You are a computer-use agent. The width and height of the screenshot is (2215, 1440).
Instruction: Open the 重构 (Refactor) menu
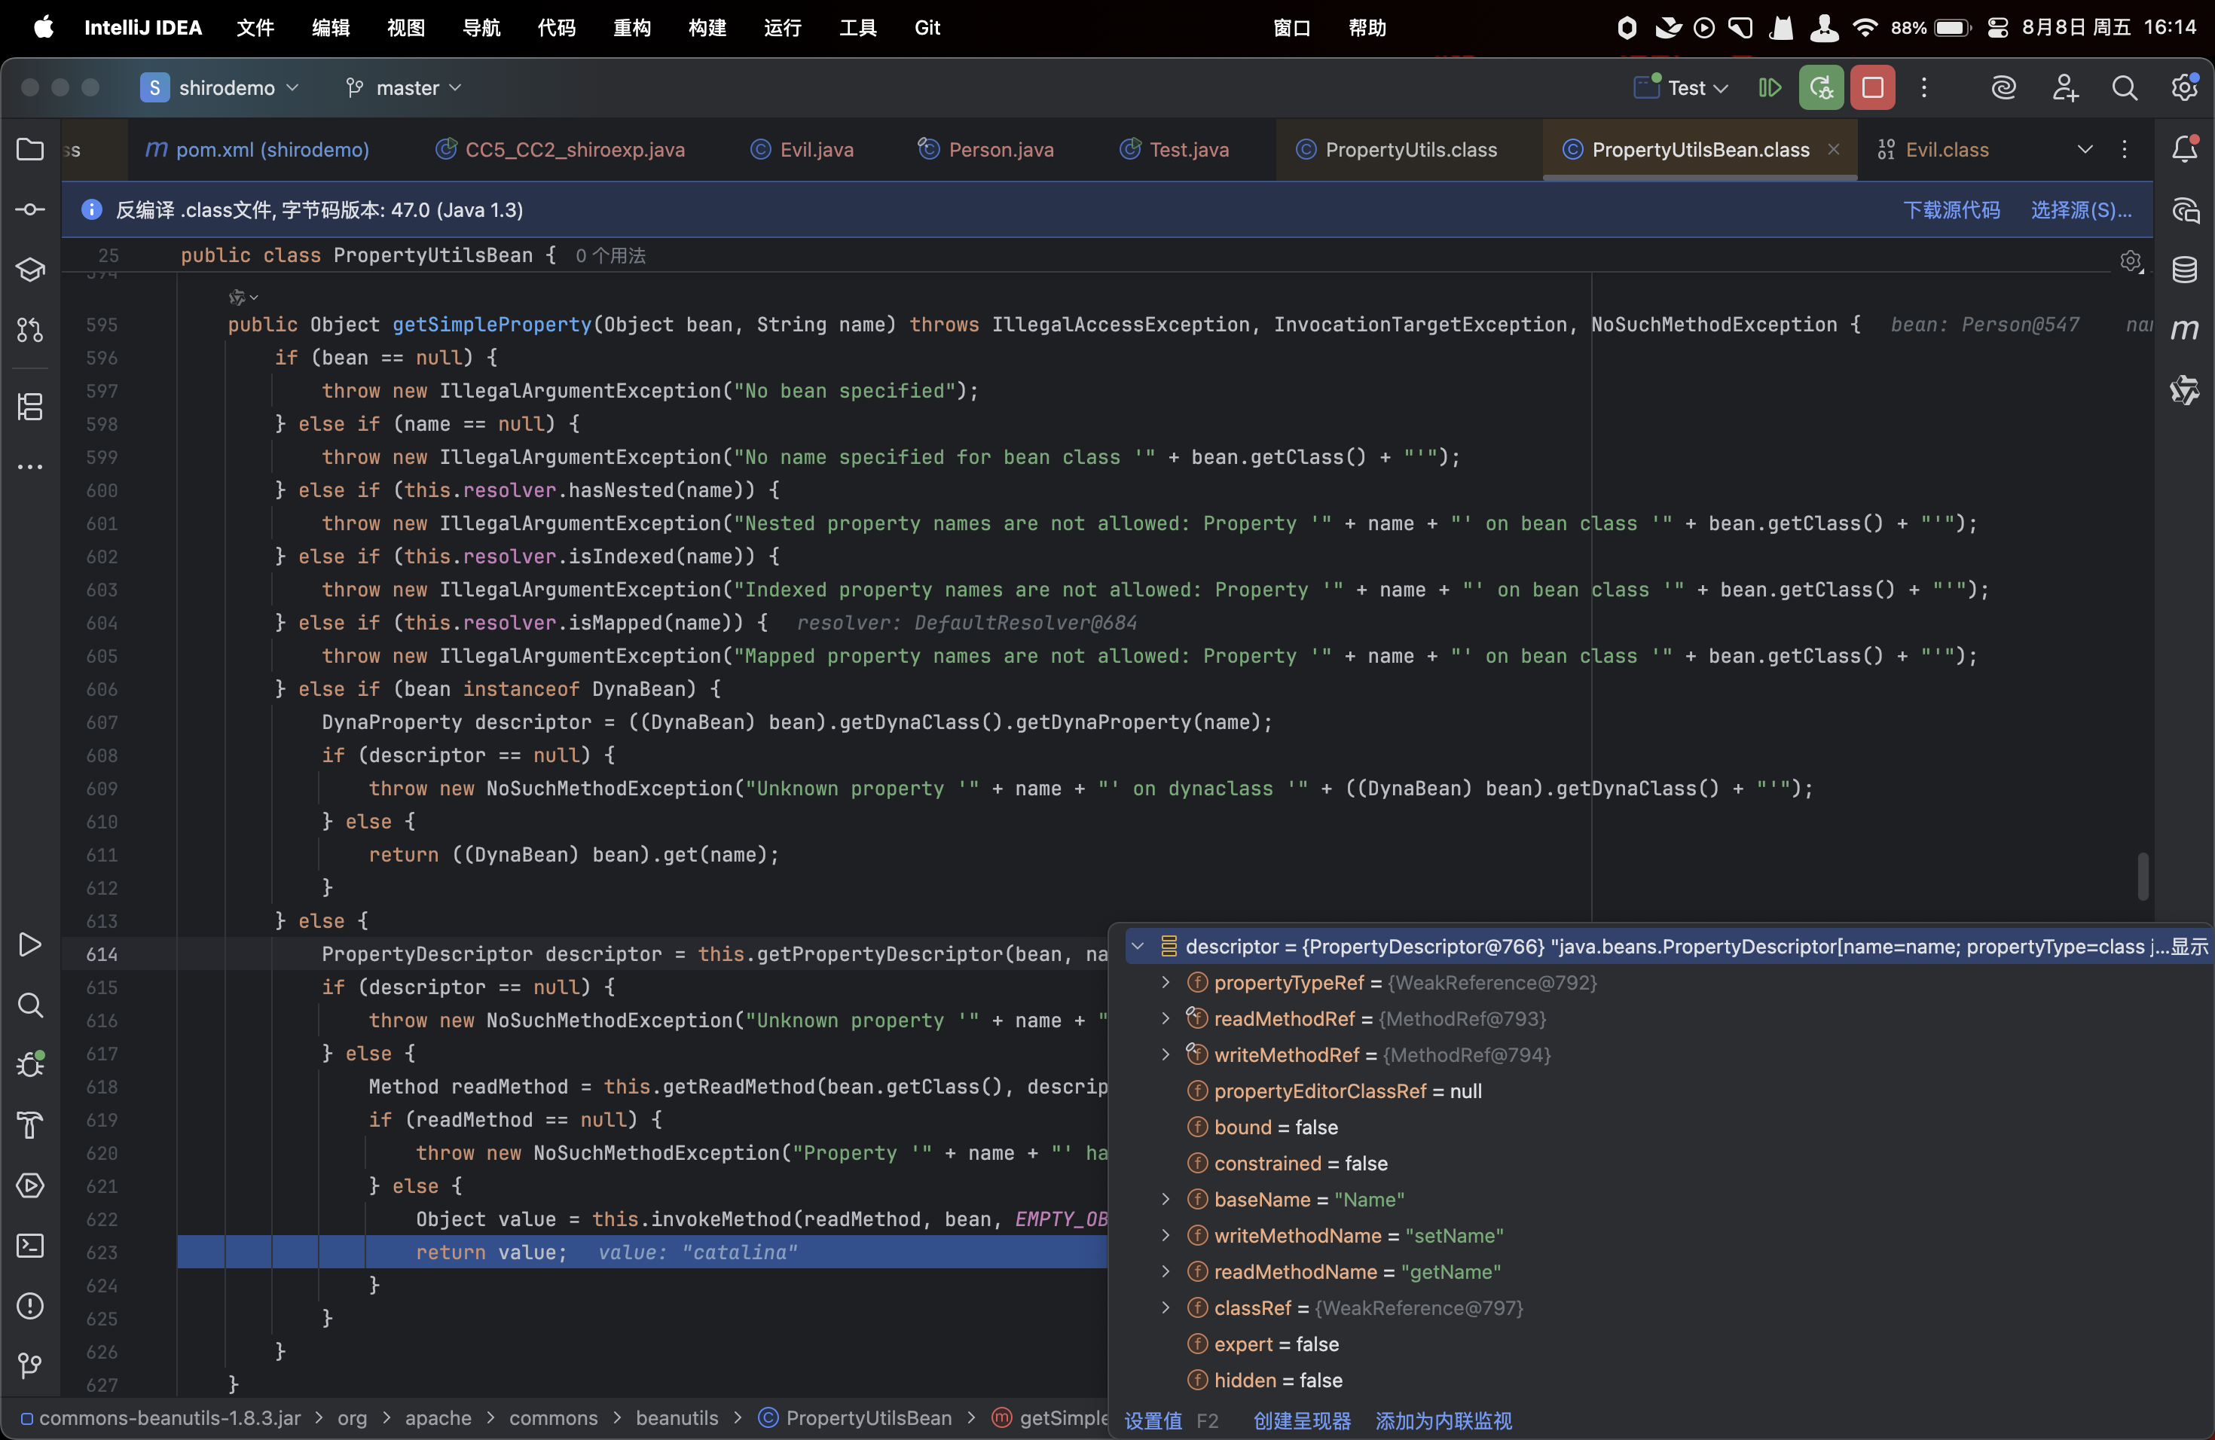631,28
